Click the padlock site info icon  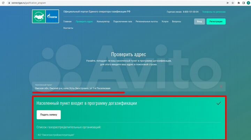9,3
